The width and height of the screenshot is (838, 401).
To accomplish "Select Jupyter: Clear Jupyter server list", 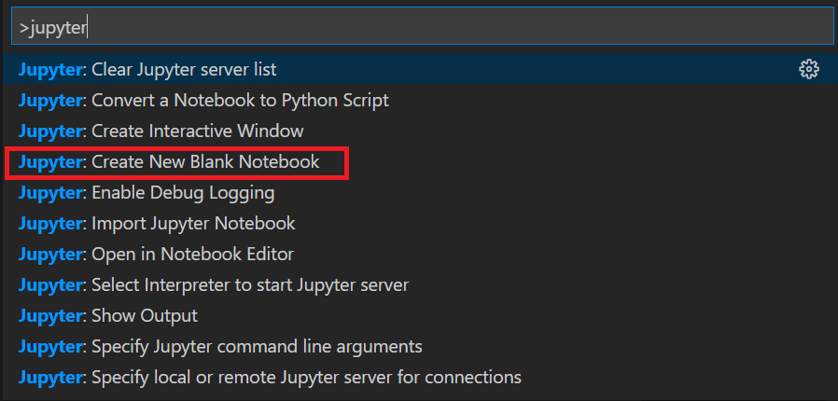I will pos(419,69).
